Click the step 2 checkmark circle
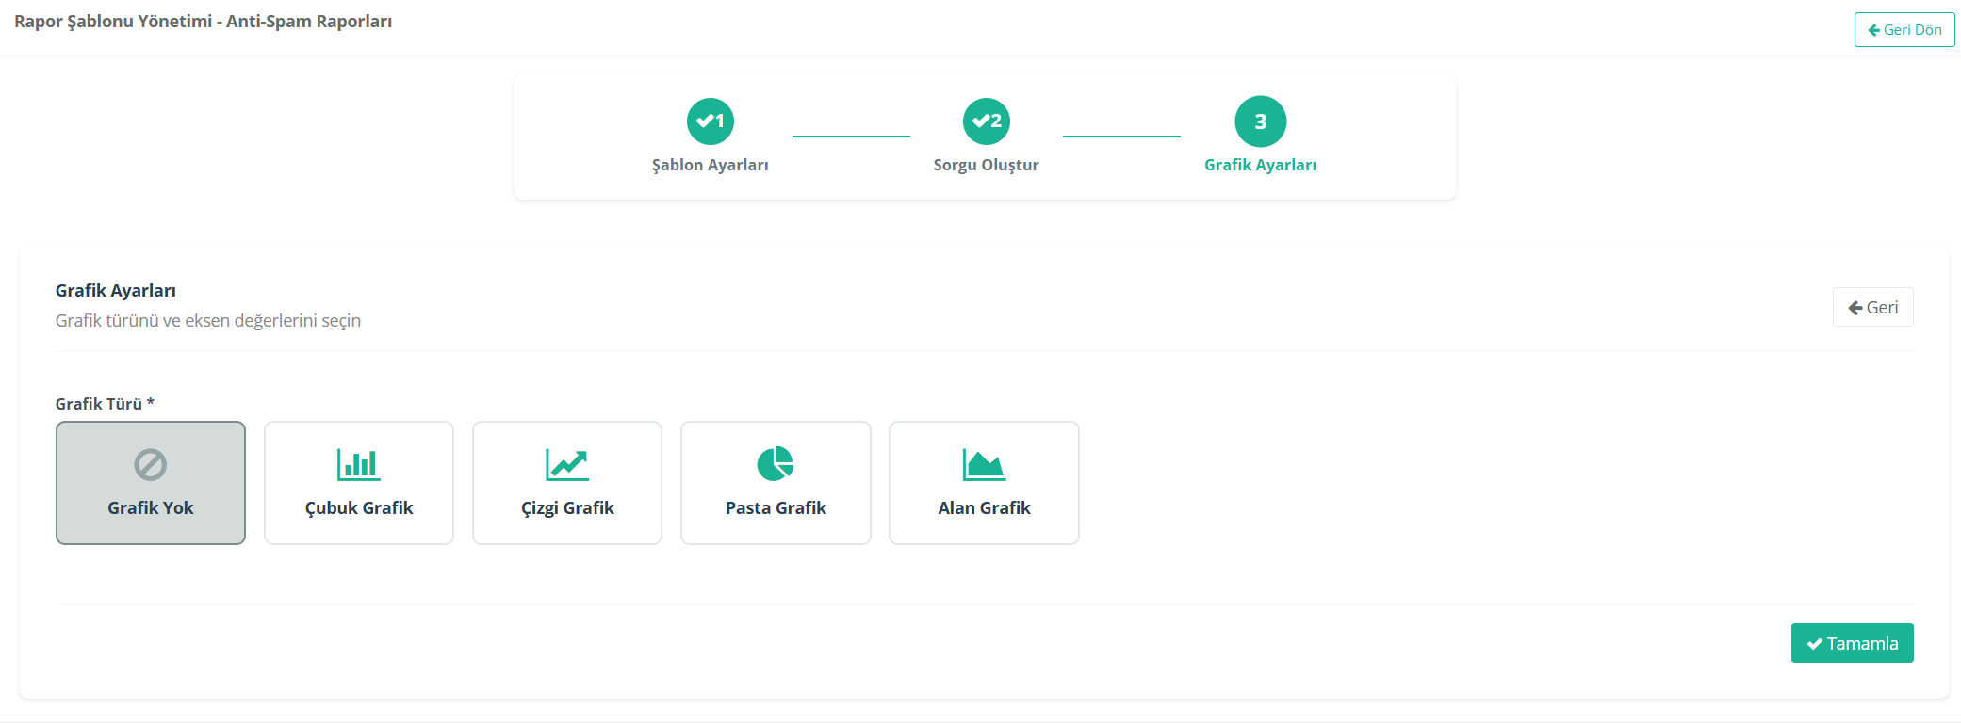The image size is (1961, 723). (987, 121)
